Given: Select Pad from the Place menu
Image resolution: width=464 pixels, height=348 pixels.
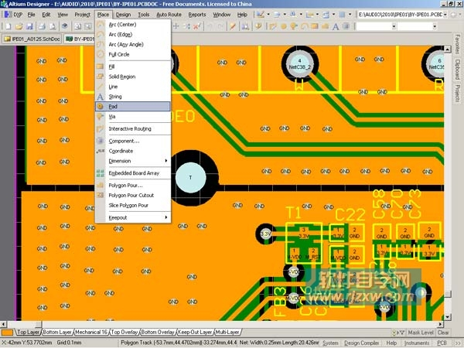Looking at the screenshot, I should coord(133,106).
